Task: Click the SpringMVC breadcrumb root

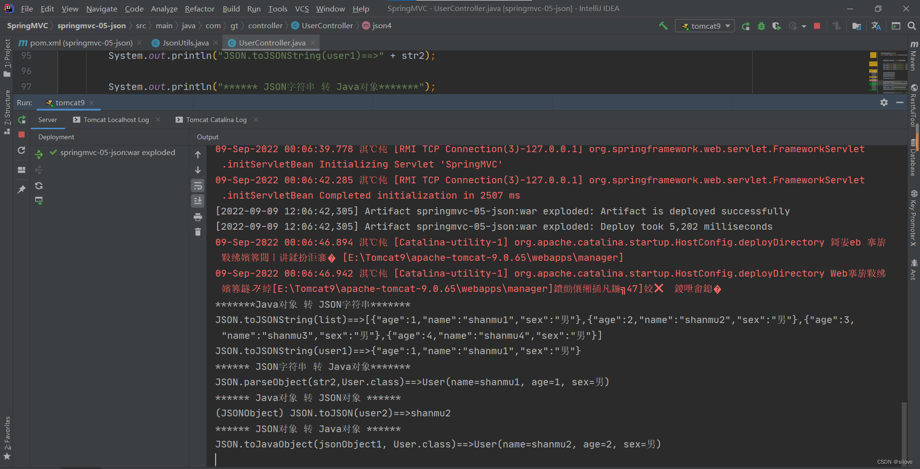Action: [27, 26]
